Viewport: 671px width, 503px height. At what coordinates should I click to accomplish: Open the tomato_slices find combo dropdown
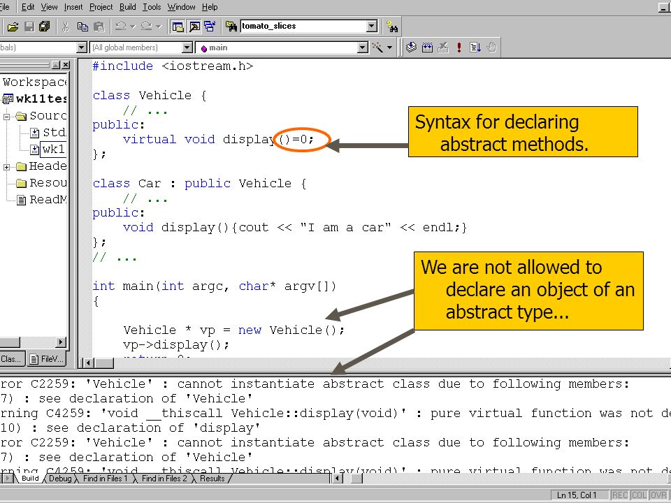(372, 27)
